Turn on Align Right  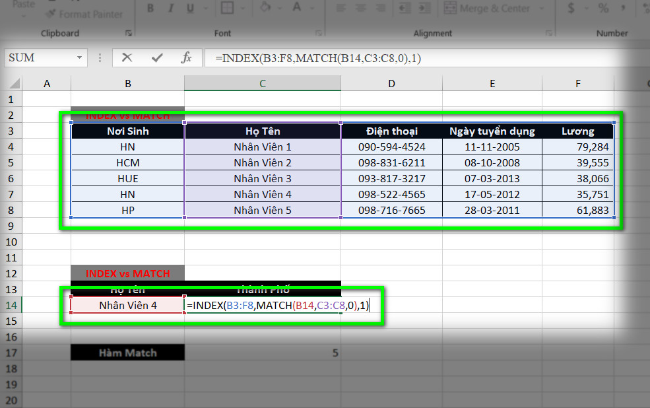point(381,9)
